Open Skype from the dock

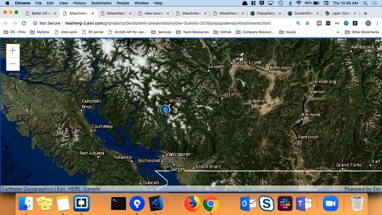[x=267, y=203]
